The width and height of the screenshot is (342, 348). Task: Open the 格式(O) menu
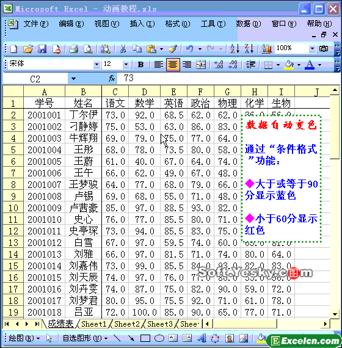tap(178, 24)
